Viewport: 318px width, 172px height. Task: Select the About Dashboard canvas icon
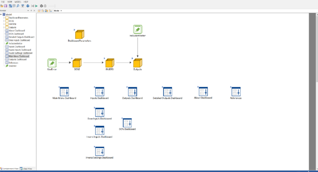pos(203,91)
